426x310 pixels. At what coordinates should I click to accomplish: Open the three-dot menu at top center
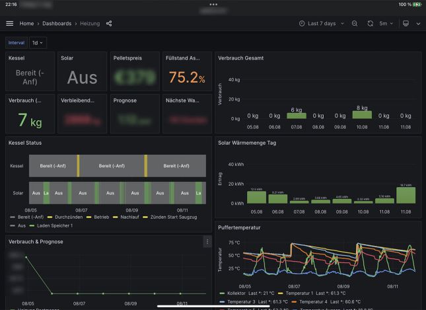[213, 5]
